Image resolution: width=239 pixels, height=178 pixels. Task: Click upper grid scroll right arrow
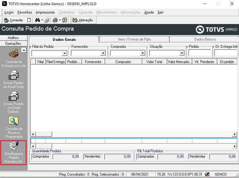pos(234,134)
